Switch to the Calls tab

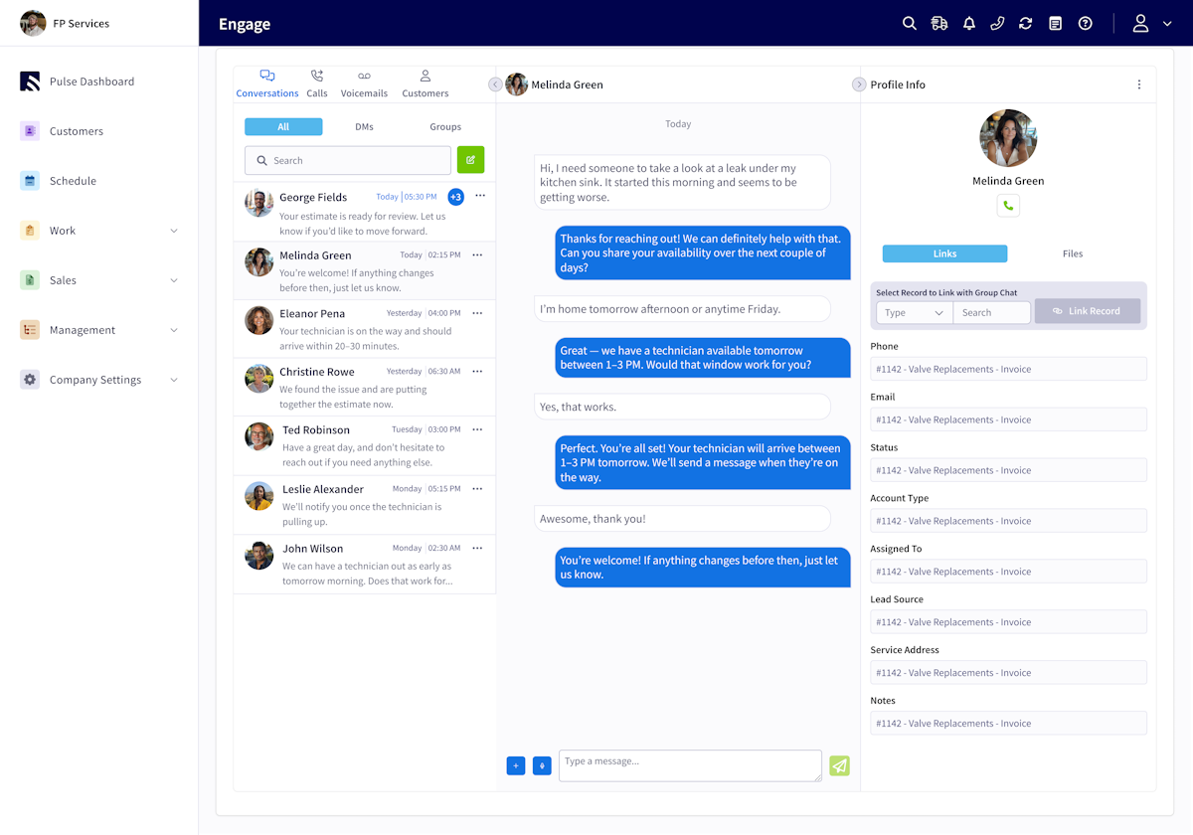click(x=317, y=83)
